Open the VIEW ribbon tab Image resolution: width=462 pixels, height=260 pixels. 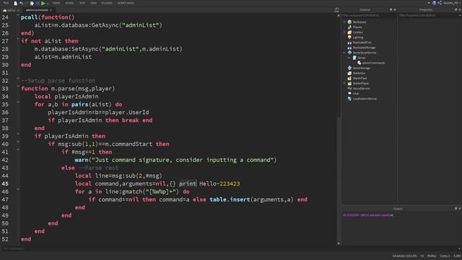93,3
